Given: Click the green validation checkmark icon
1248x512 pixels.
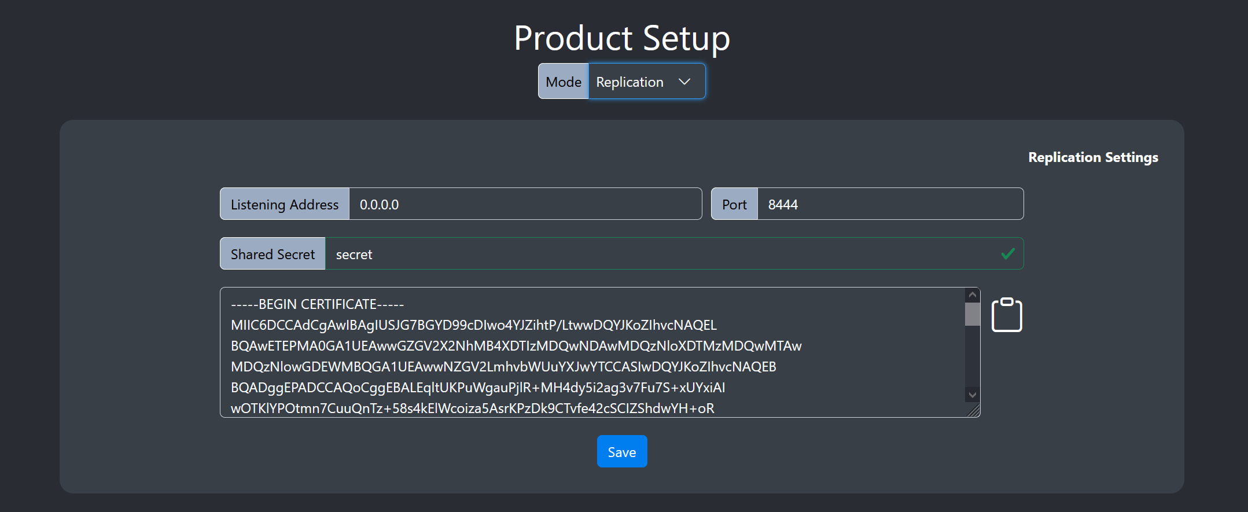Looking at the screenshot, I should 1008,253.
